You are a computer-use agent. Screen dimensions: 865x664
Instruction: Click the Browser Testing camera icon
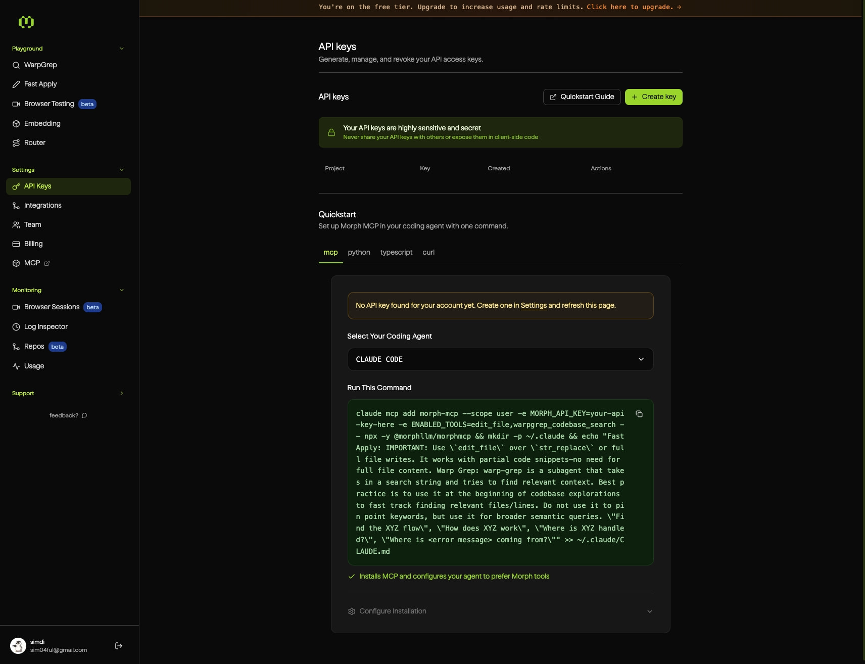16,104
